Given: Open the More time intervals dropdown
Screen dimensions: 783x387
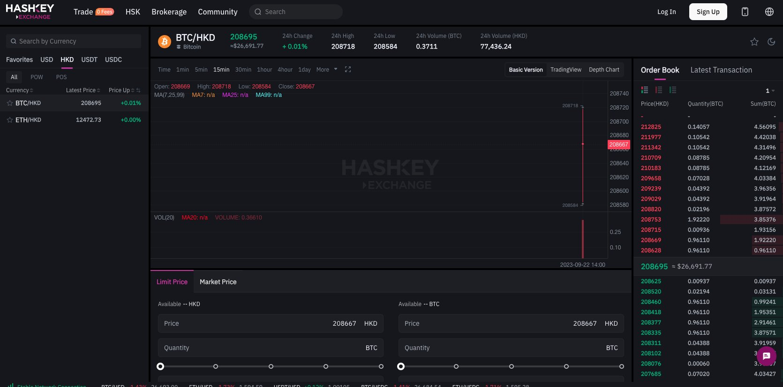Looking at the screenshot, I should (x=327, y=69).
